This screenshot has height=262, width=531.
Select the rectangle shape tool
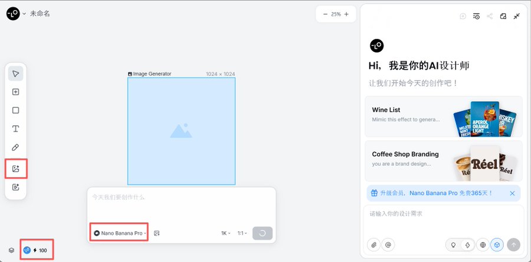tap(16, 110)
